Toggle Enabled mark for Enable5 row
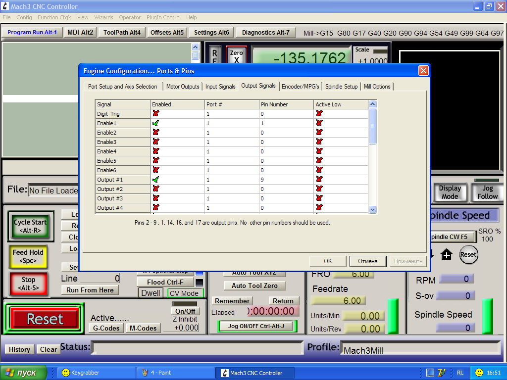Screen dimensions: 507x380 click(156, 161)
